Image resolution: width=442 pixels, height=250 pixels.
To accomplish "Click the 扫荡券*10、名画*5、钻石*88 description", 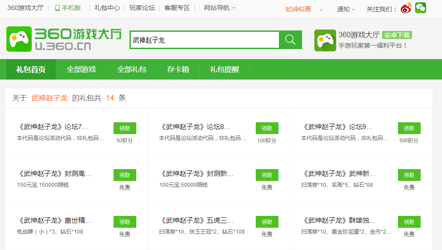I will 337,185.
